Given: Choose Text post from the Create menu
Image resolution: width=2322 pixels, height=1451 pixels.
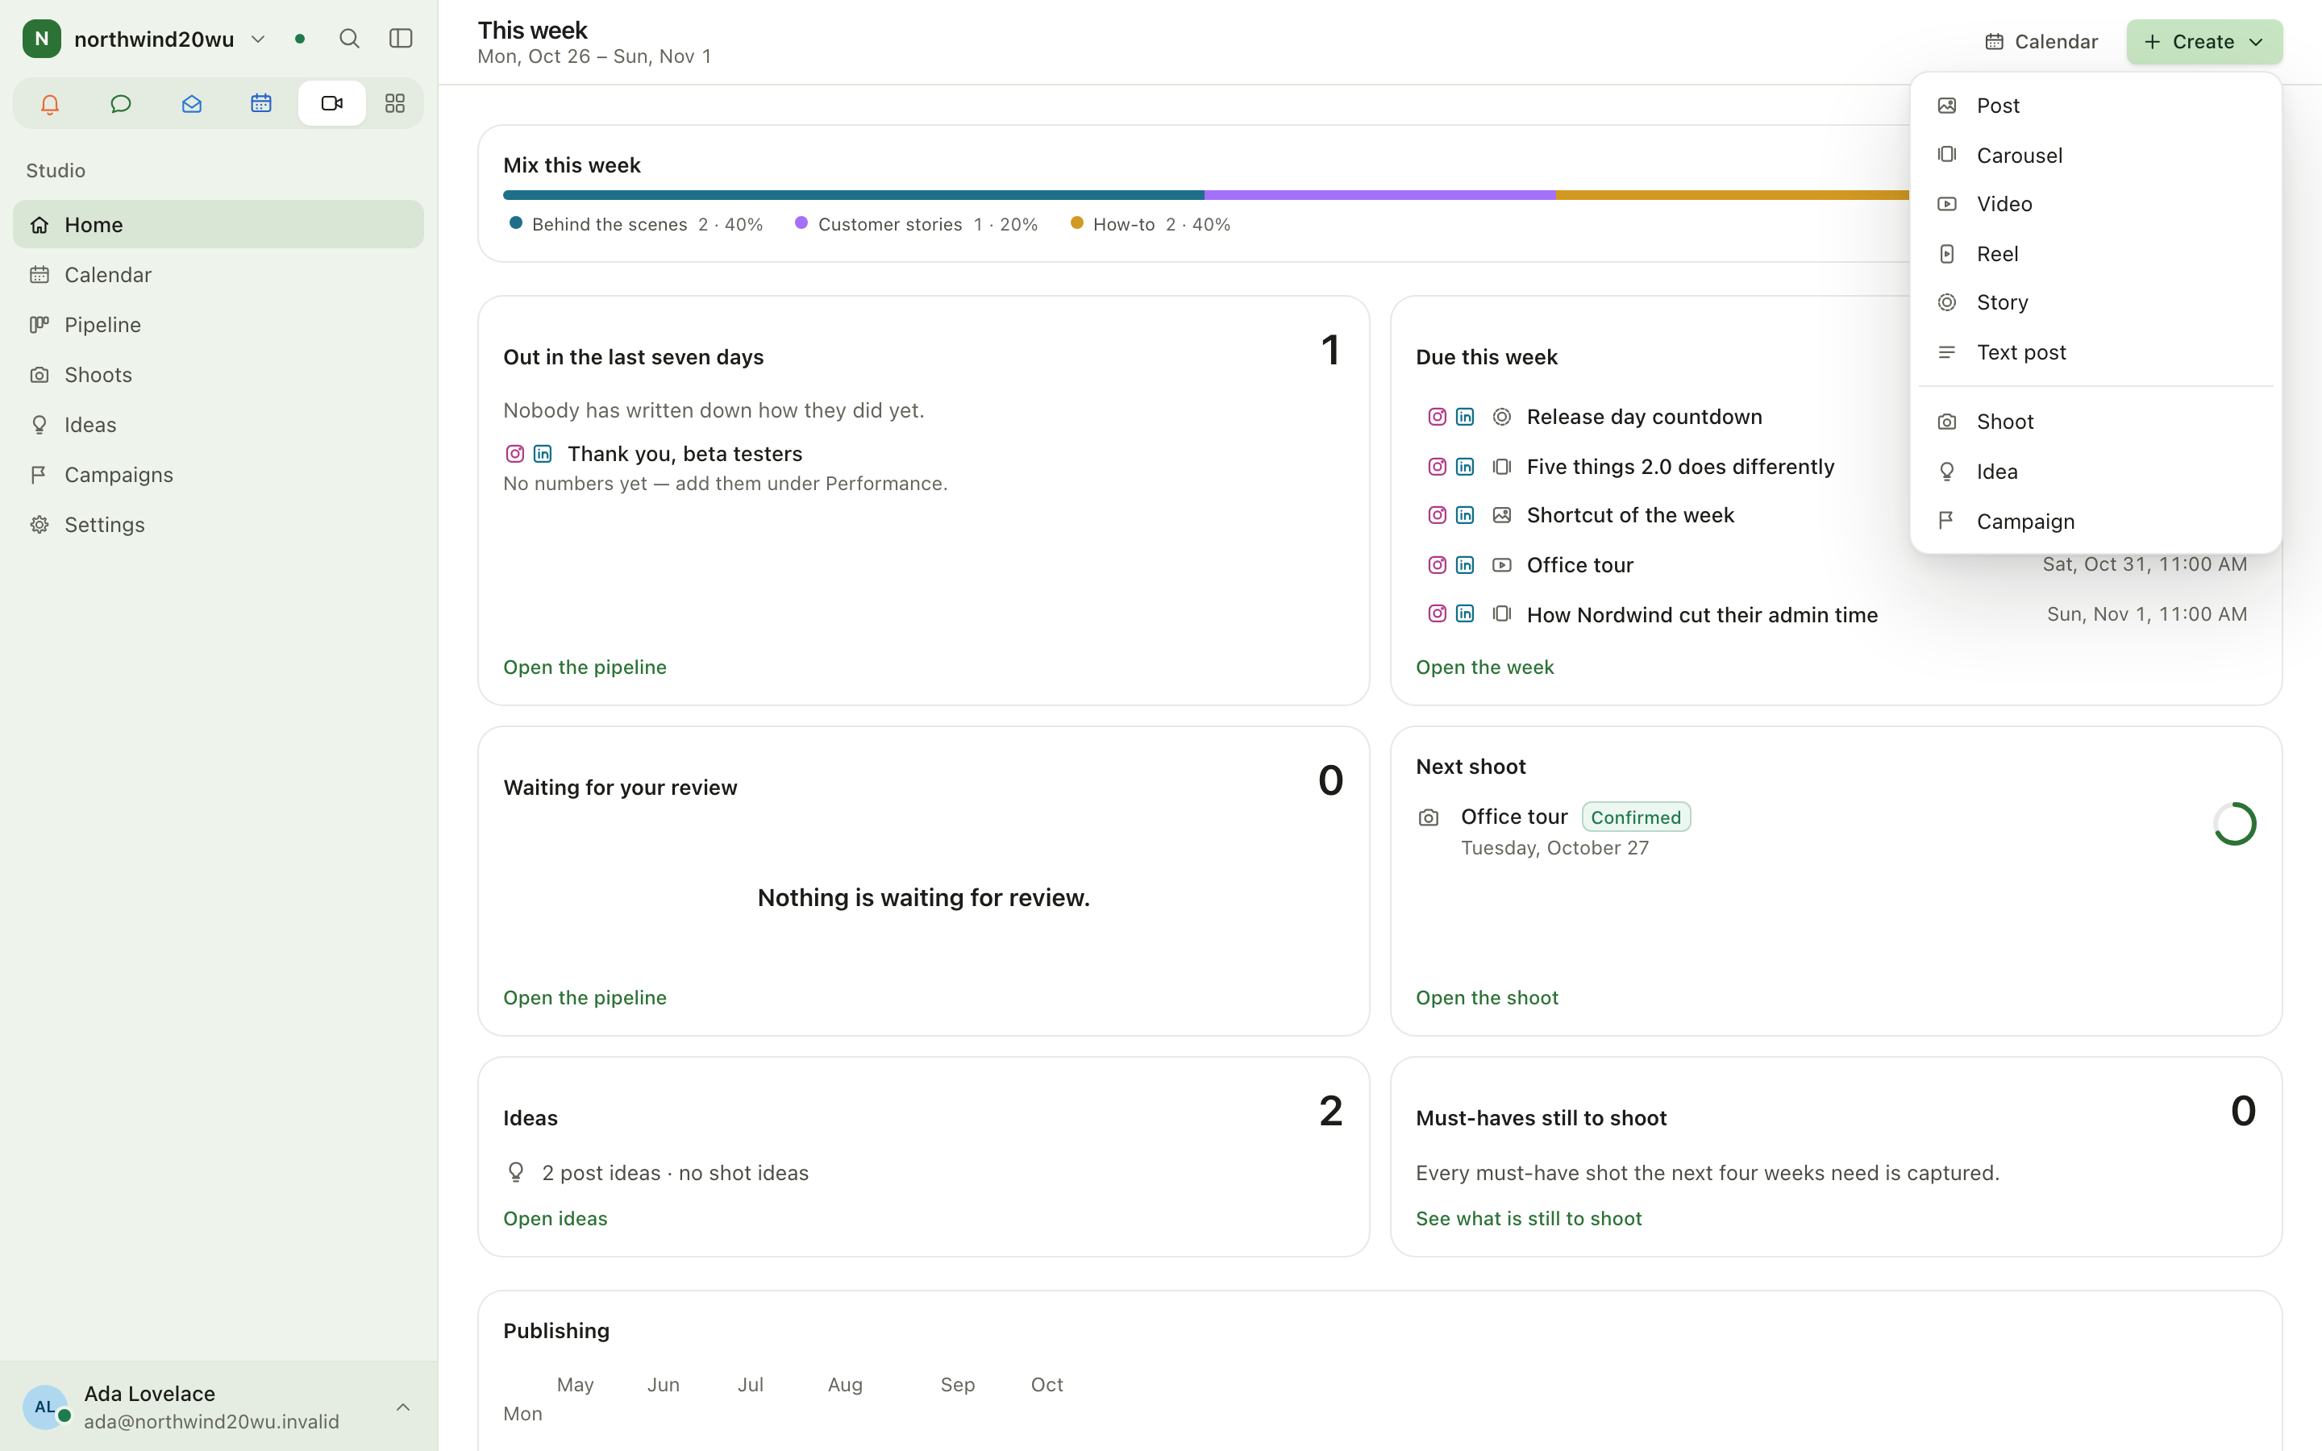Looking at the screenshot, I should point(2095,352).
